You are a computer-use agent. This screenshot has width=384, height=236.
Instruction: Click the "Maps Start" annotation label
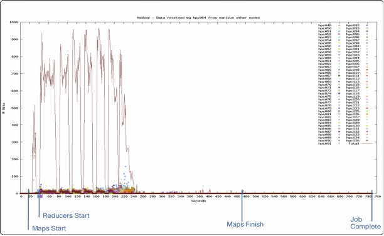point(49,228)
